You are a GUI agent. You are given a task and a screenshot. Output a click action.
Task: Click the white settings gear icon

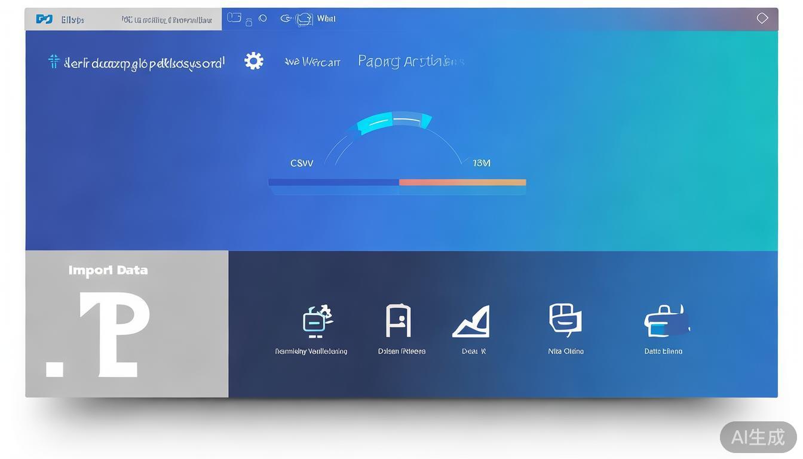tap(254, 61)
